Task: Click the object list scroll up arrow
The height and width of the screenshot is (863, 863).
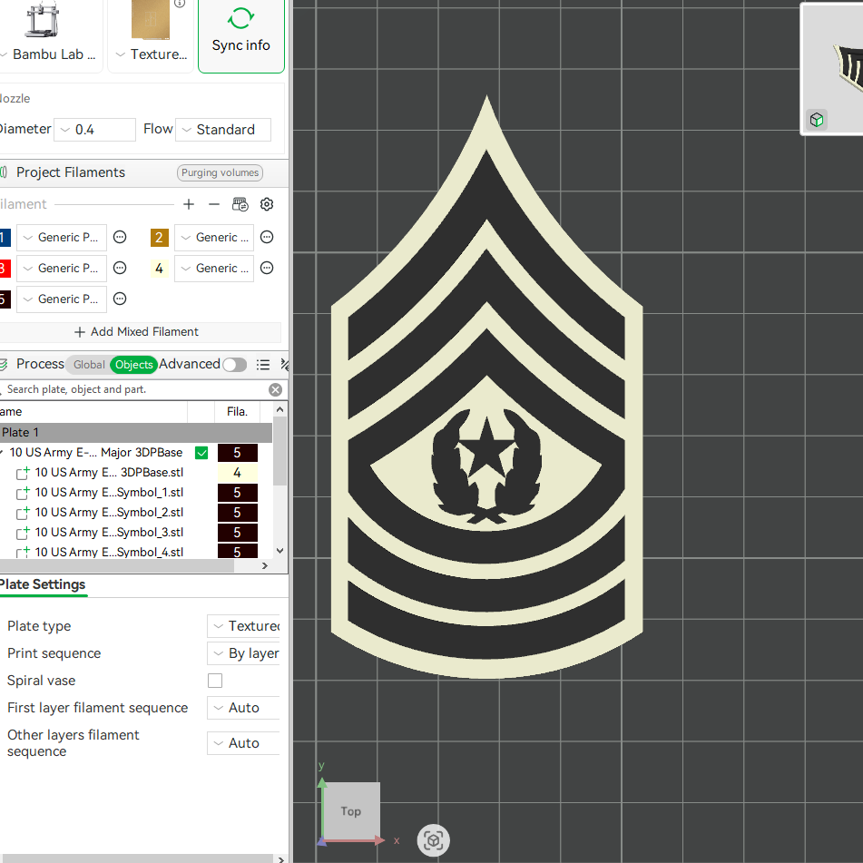Action: 279,410
